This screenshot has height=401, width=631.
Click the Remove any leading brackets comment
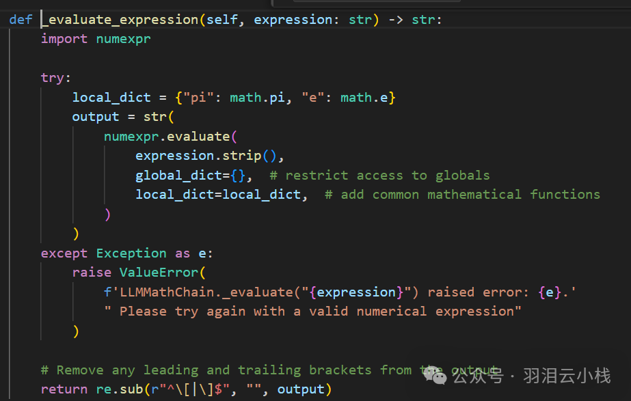[x=269, y=370]
